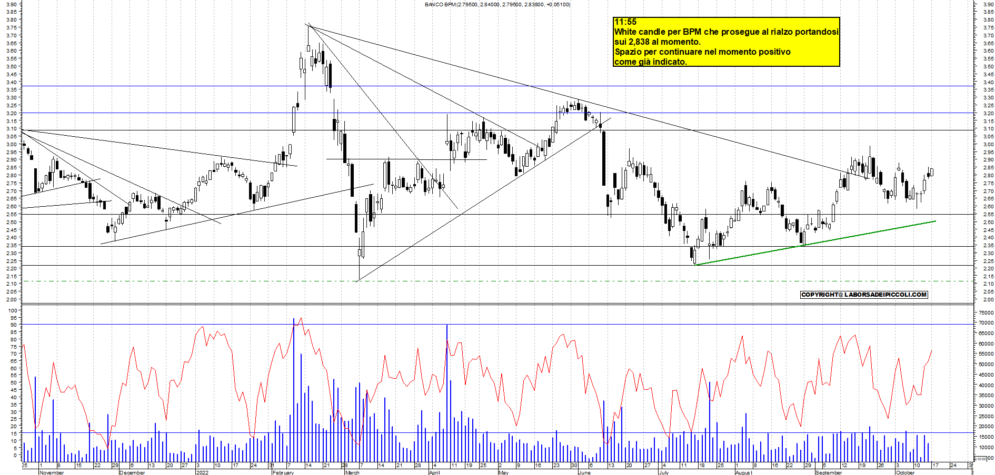Click the '2022' year label
Image resolution: width=995 pixels, height=475 pixels.
point(202,472)
